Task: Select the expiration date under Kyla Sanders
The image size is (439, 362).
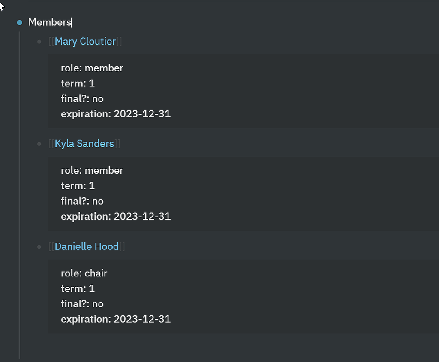Action: (142, 216)
